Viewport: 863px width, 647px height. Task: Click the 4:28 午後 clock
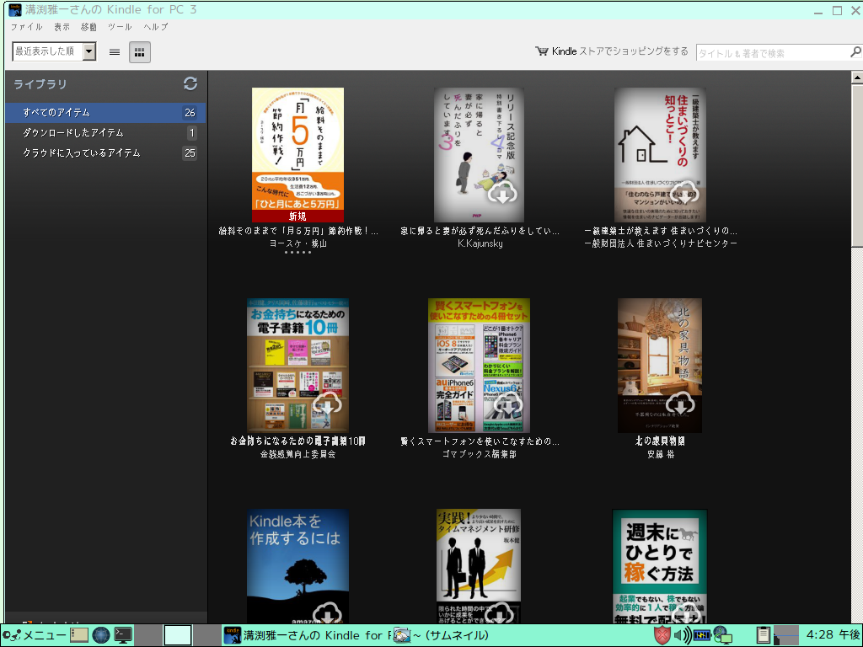832,635
